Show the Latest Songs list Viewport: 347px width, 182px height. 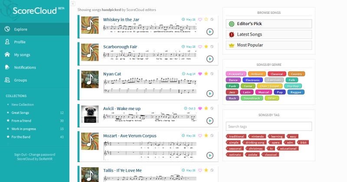[269, 35]
